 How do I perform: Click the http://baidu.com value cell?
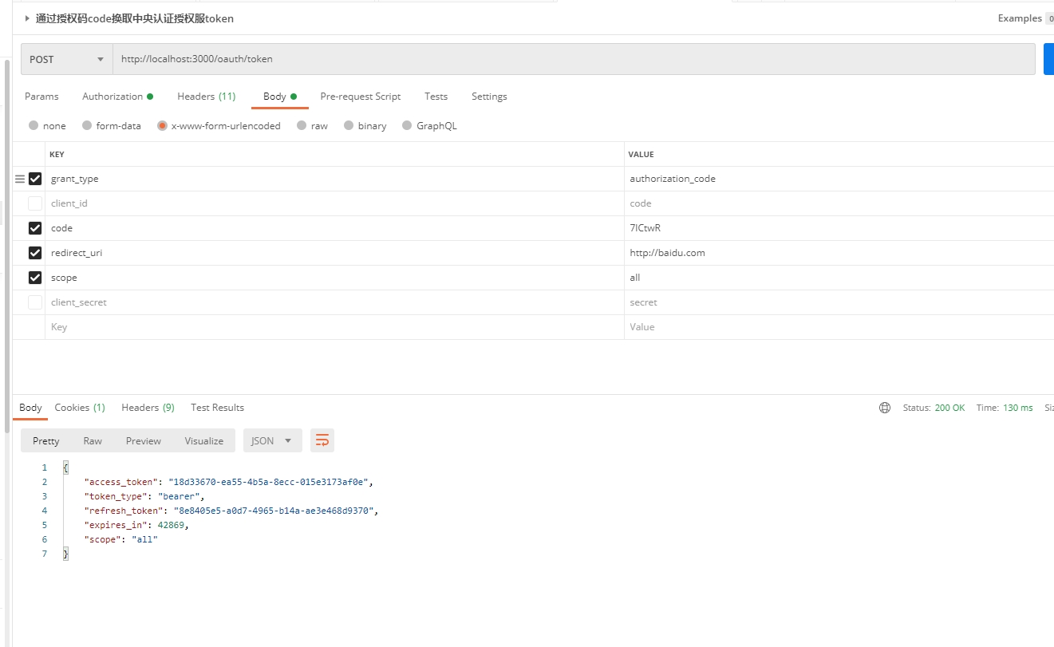[x=839, y=253]
